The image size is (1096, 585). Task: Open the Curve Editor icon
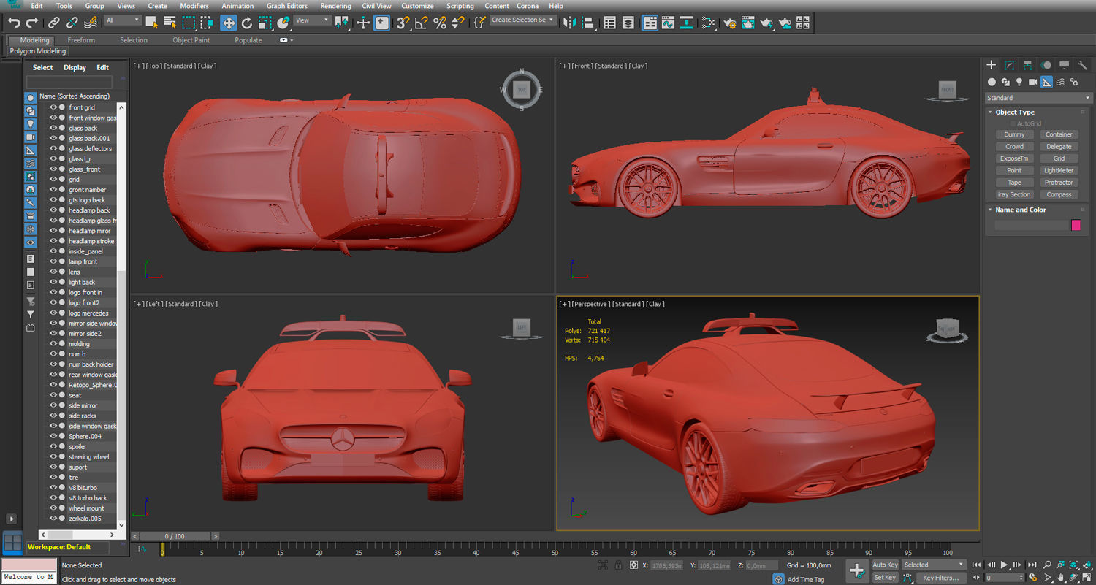668,23
